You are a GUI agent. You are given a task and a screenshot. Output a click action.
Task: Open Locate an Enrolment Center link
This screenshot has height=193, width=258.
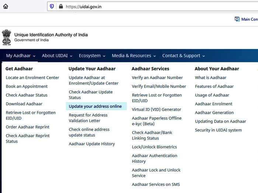pyautogui.click(x=32, y=78)
